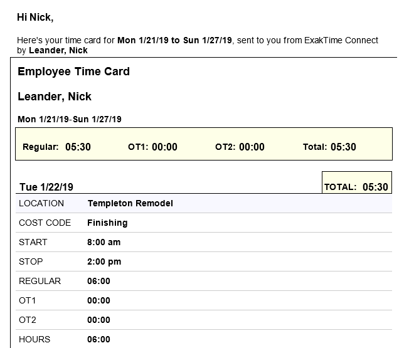
Task: Click the '00:00' value in OT1 table row
Action: click(98, 300)
